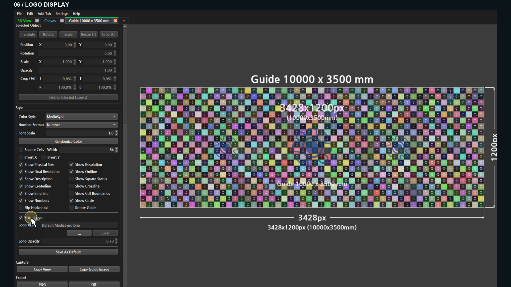This screenshot has width=511, height=287.
Task: Click the side panel vertical scrollbar
Action: click(125, 205)
